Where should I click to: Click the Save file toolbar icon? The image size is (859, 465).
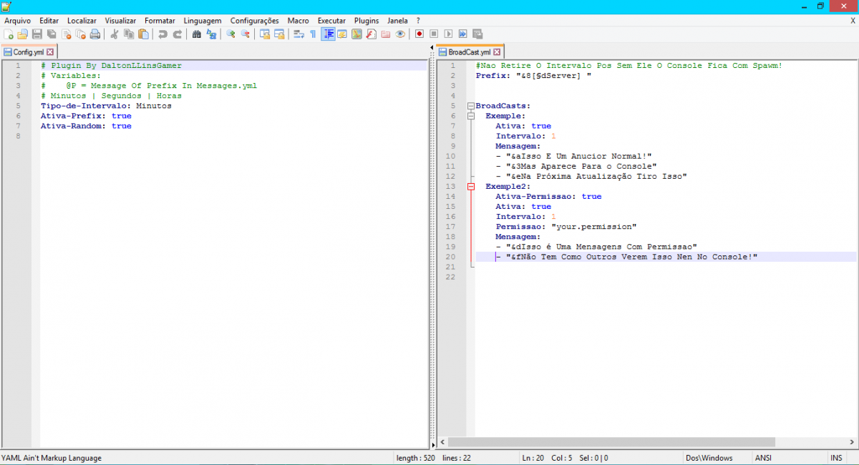[x=37, y=34]
